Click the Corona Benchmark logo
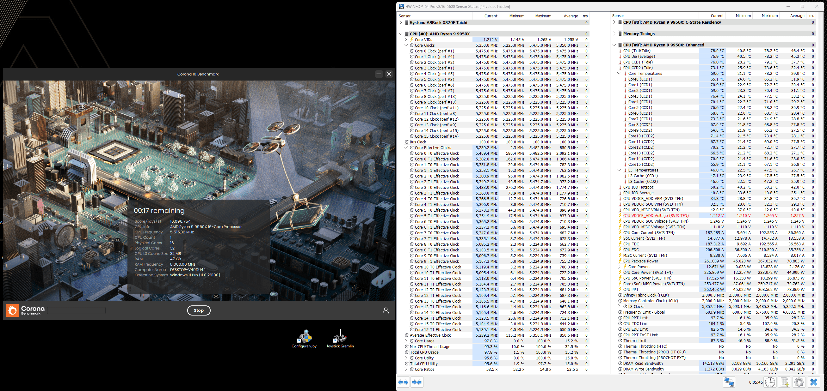Viewport: 827px width, 391px height. [26, 310]
